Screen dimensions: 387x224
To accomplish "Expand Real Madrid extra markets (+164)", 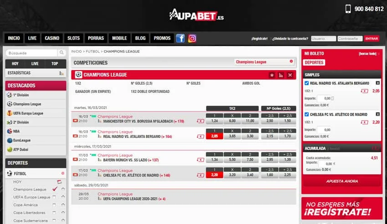I will tap(167, 137).
